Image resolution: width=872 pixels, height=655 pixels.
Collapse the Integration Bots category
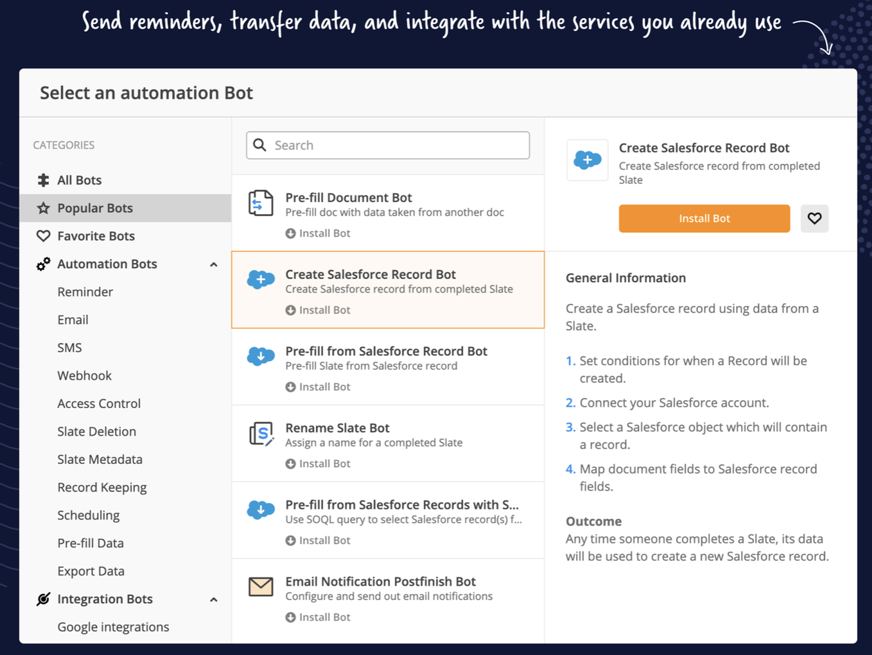pyautogui.click(x=214, y=599)
